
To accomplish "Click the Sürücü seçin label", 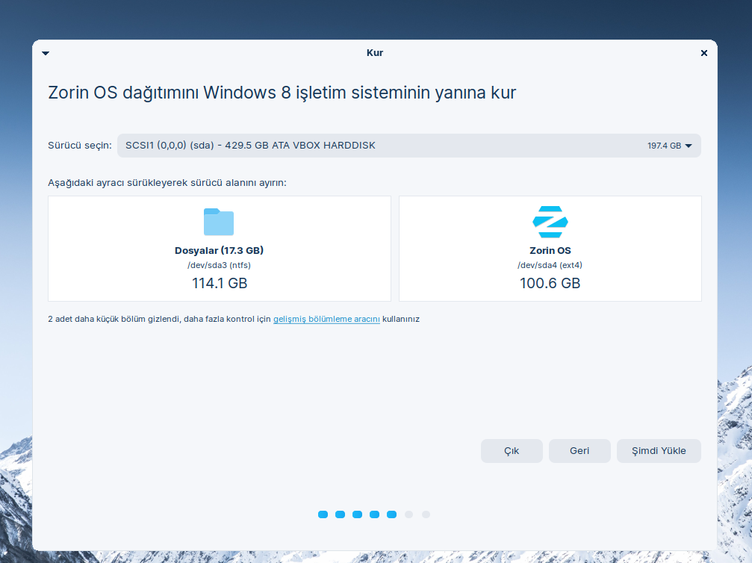I will click(x=80, y=146).
